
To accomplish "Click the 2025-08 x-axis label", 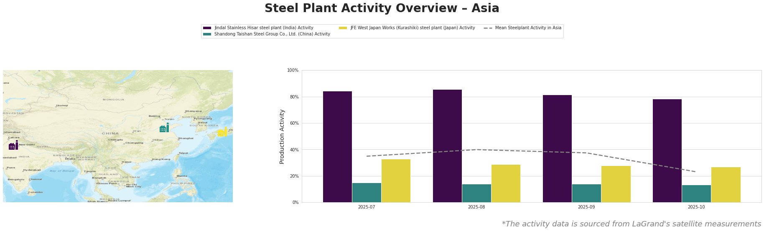I will [x=476, y=207].
